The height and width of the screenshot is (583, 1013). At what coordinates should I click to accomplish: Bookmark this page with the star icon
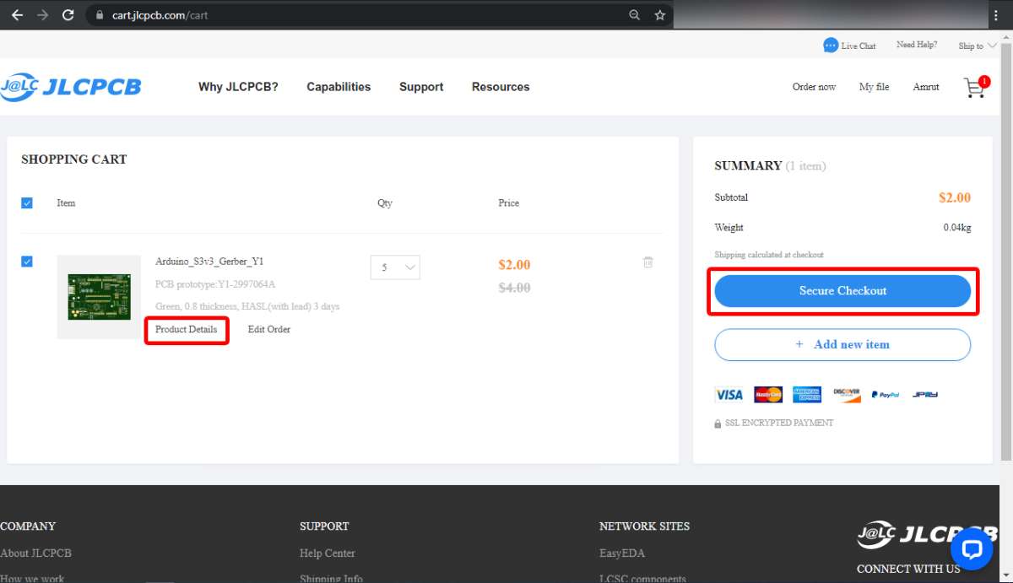click(660, 15)
